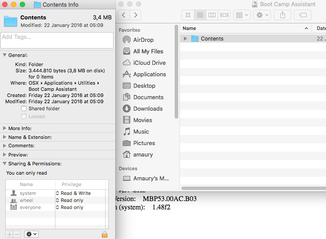The width and height of the screenshot is (326, 239).
Task: Select the Contents folder row
Action: pyautogui.click(x=253, y=38)
